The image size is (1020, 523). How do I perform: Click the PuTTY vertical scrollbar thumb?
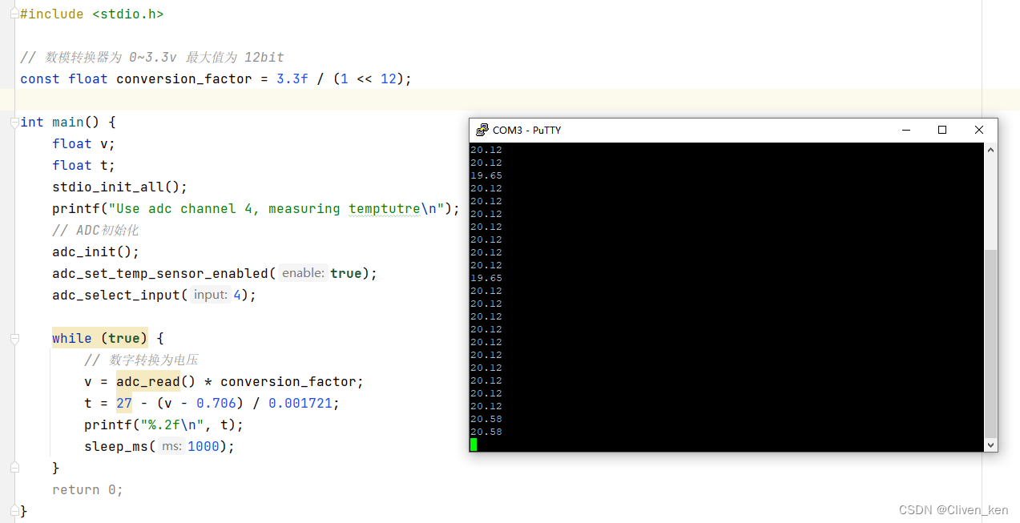pos(990,344)
